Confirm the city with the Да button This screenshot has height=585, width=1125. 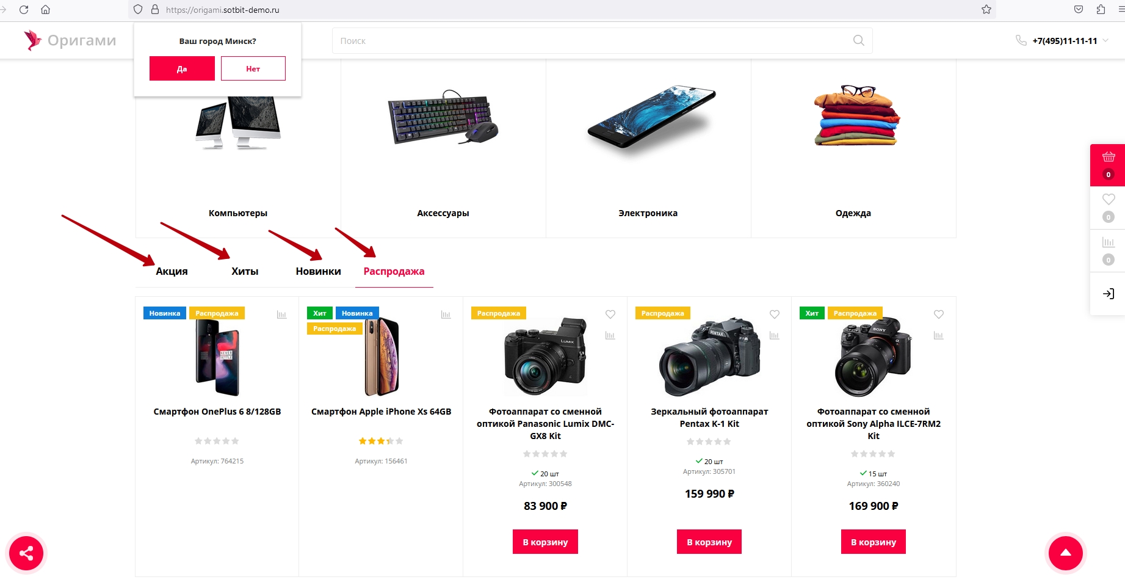click(182, 68)
